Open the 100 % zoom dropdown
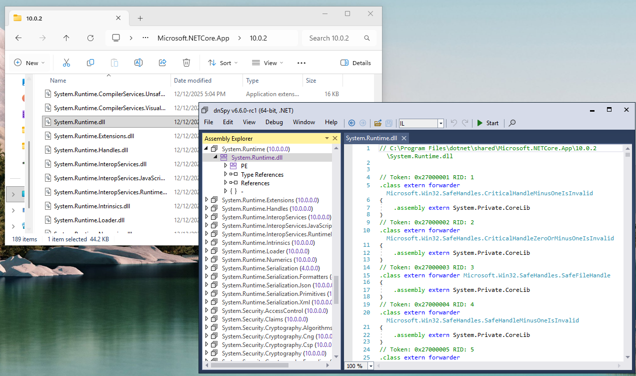The height and width of the screenshot is (376, 636). point(370,366)
